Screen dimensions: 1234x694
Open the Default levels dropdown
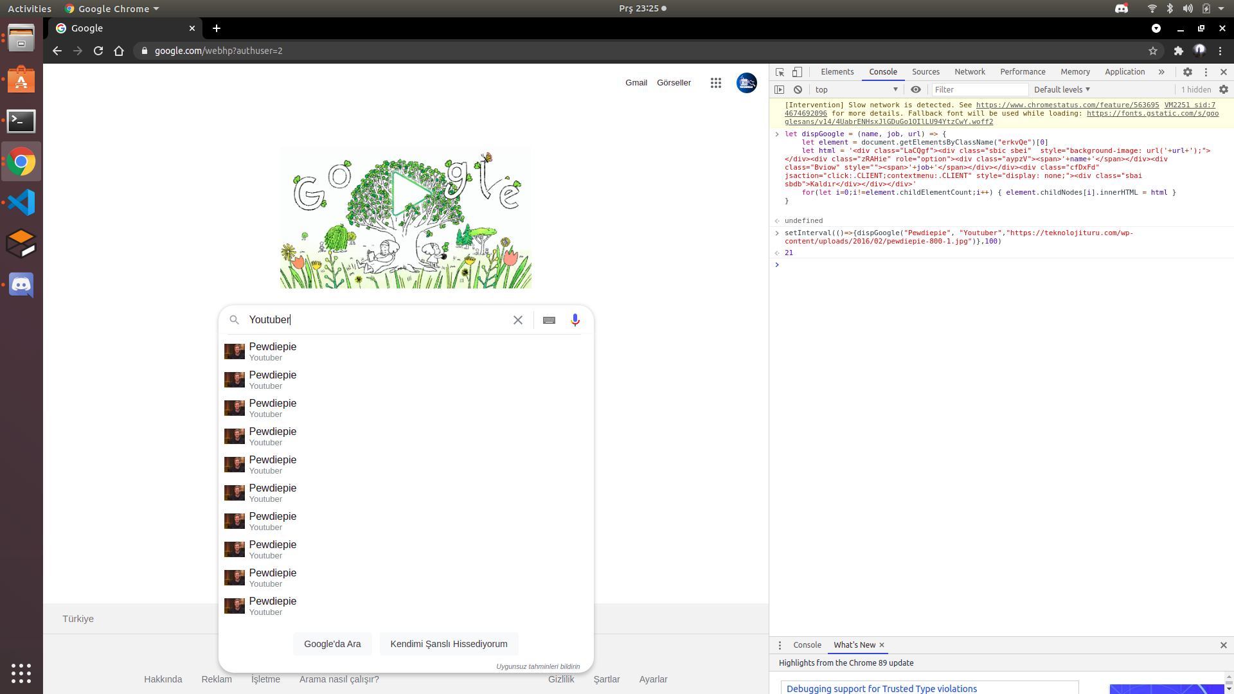coord(1062,90)
